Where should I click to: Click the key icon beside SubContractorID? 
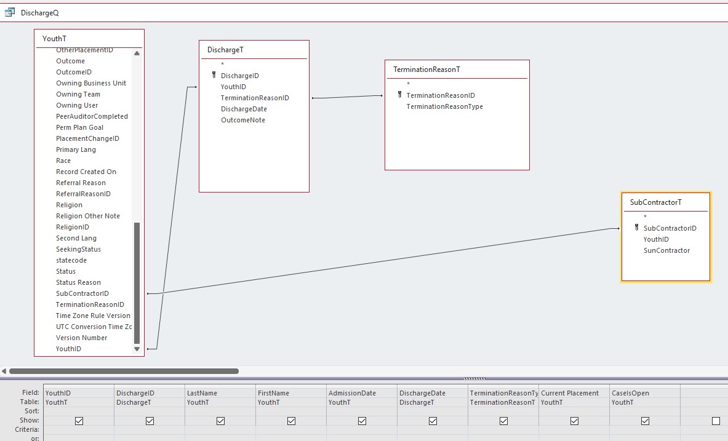(x=638, y=228)
